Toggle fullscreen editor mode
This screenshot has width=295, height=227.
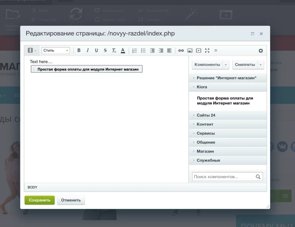coord(207,50)
